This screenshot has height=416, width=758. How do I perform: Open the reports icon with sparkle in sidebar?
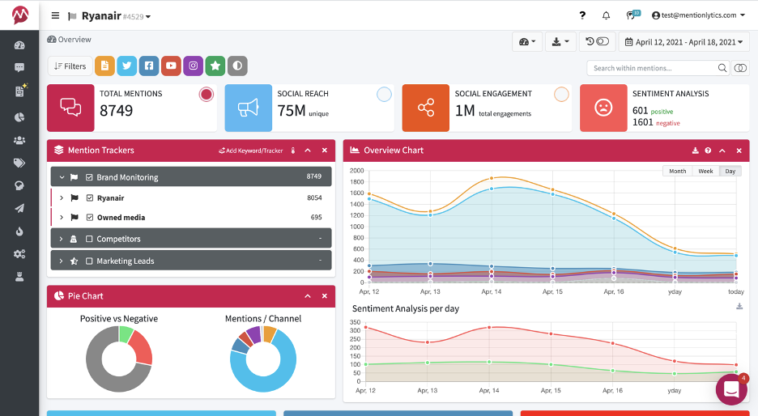(x=20, y=91)
